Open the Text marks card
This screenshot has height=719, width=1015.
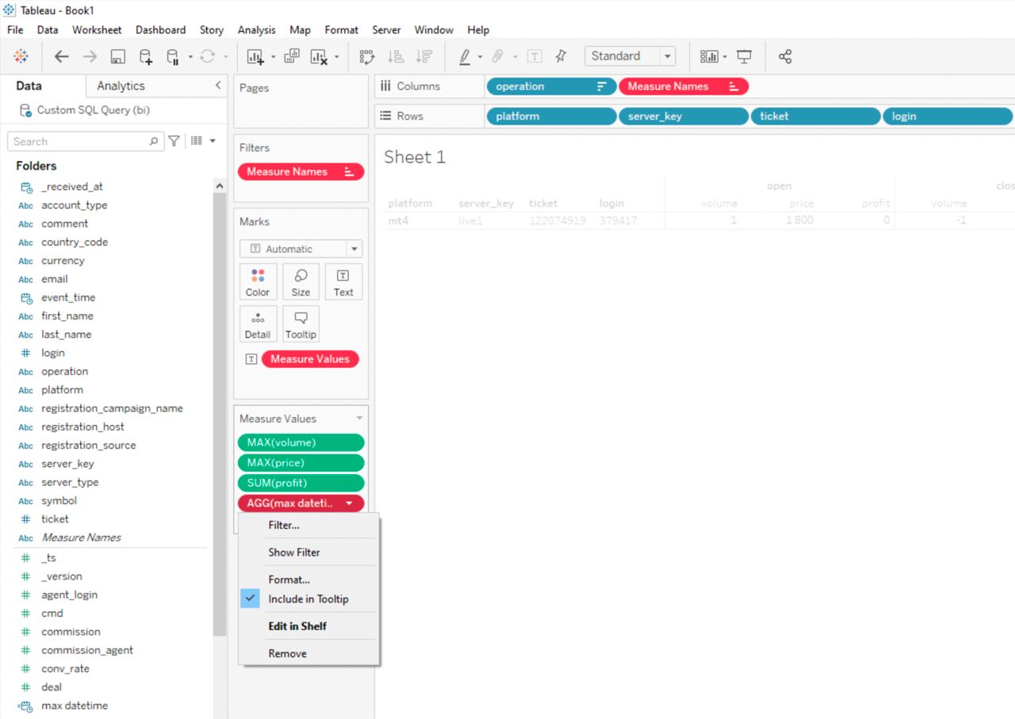tap(343, 281)
